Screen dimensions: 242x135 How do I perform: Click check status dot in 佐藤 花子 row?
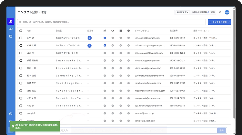pyautogui.click(x=128, y=83)
